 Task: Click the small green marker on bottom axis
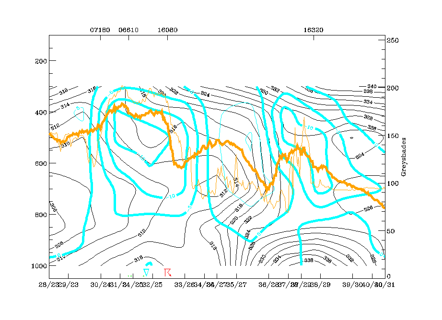130,276
